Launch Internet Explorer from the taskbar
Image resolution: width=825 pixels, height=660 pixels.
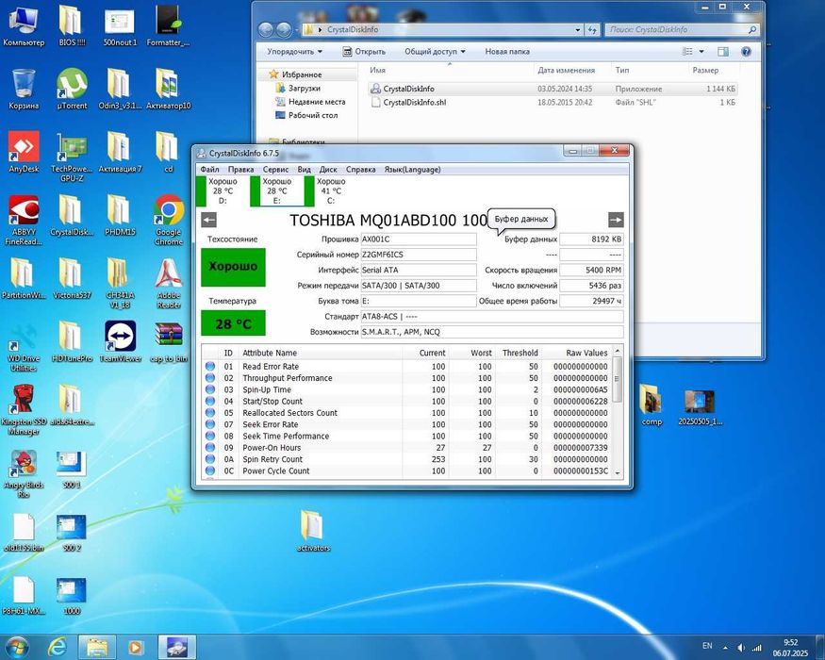pos(57,647)
